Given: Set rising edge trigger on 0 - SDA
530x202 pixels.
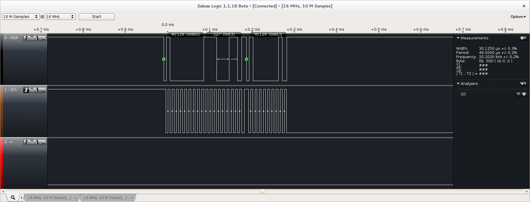Looking at the screenshot, I should [x=26, y=38].
